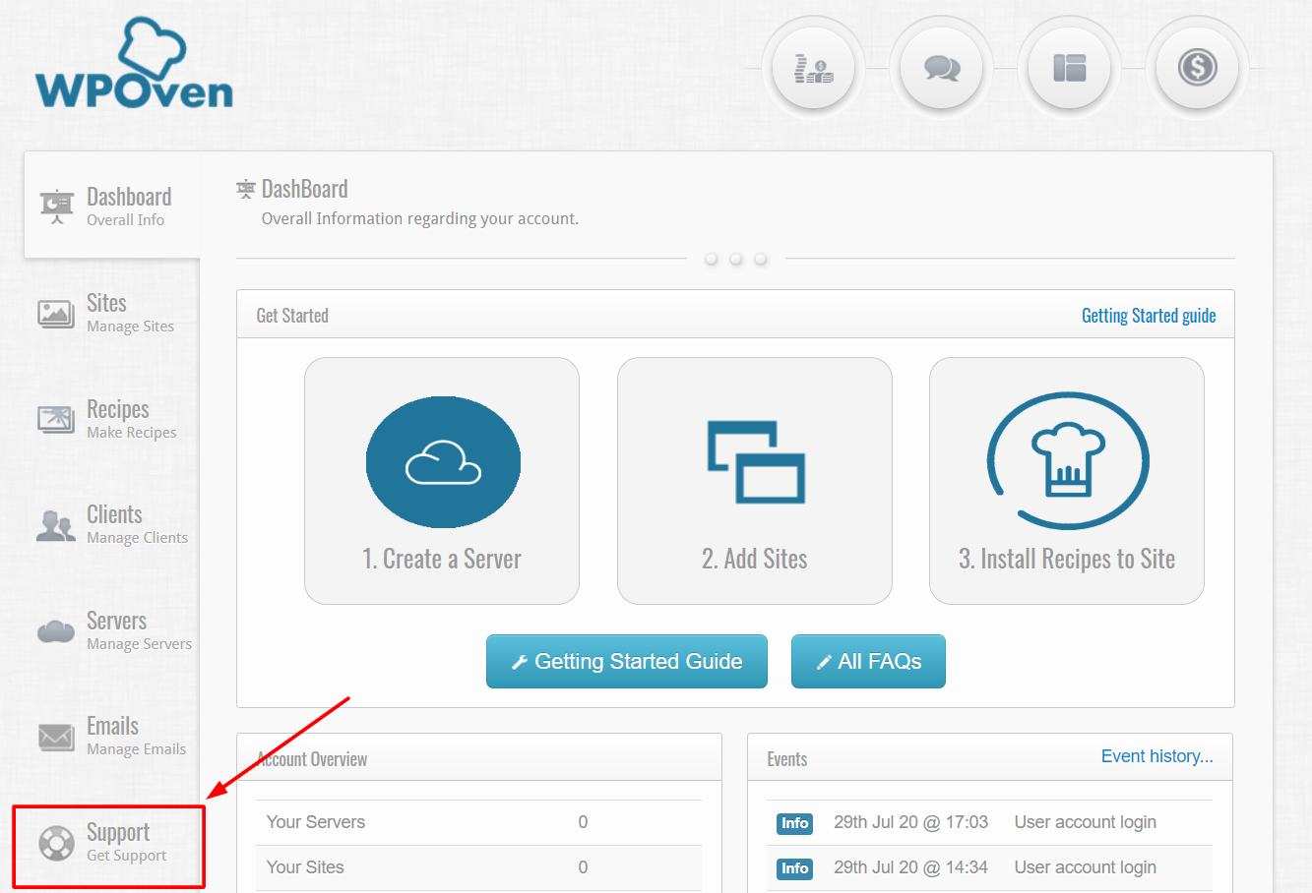Open the Event history link
Screen dimensions: 1312x893
click(1156, 755)
